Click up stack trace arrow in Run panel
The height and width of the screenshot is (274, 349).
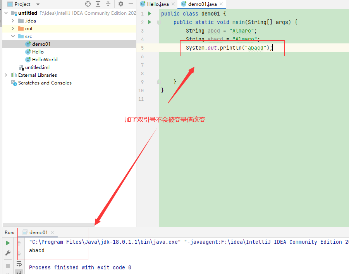point(19,243)
